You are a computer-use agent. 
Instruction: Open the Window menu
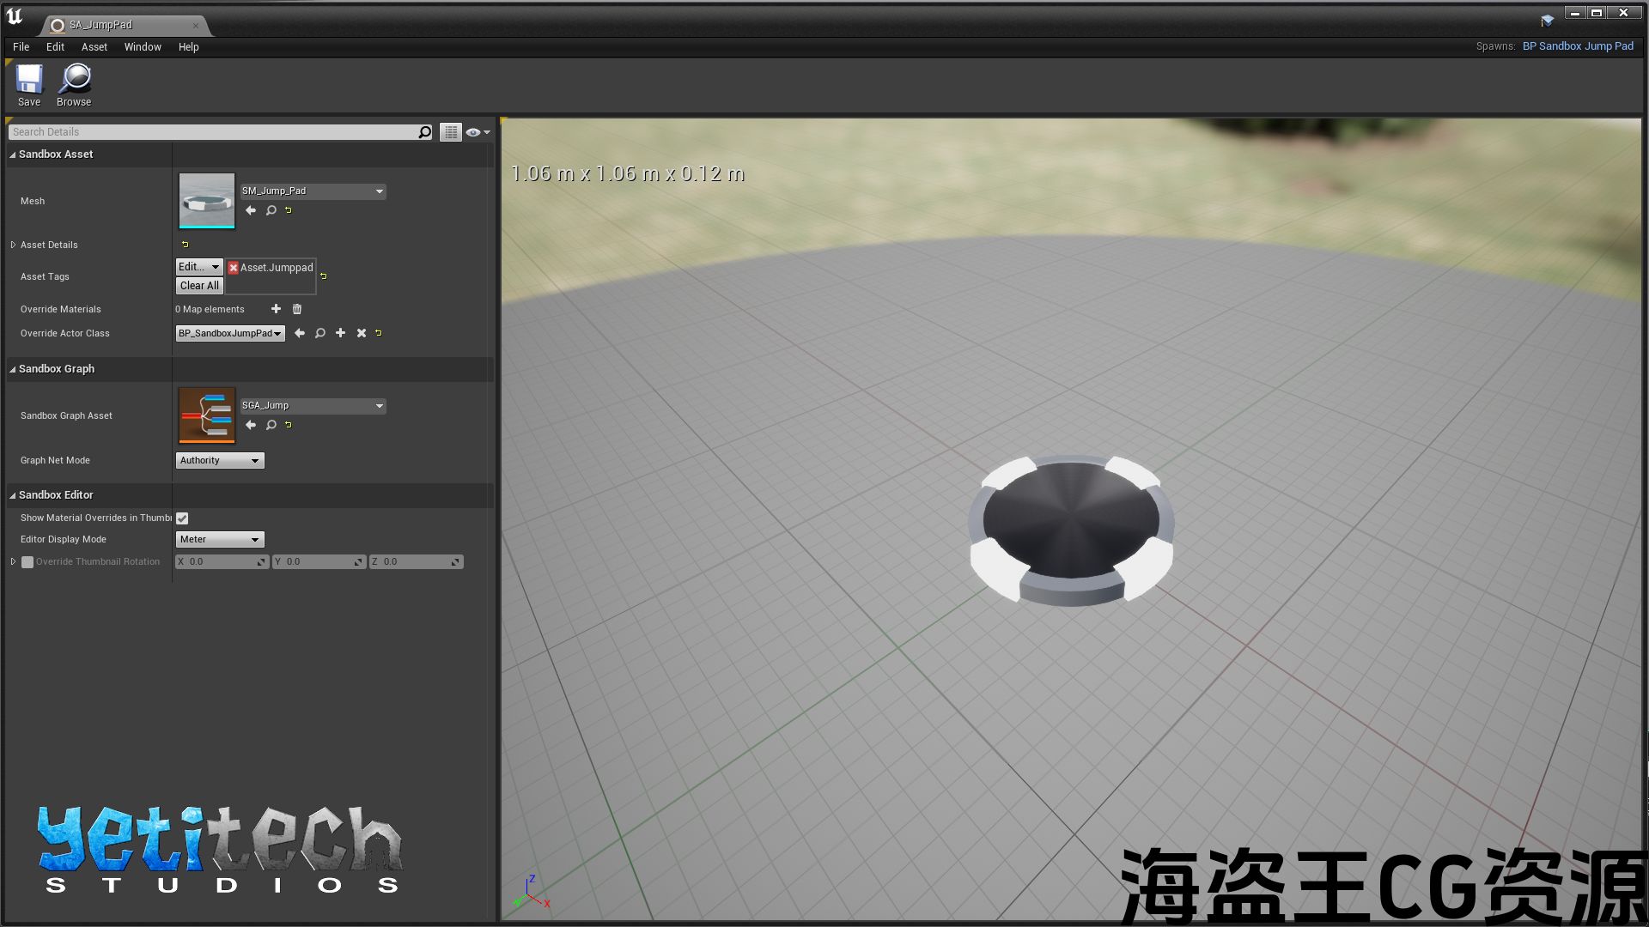(143, 47)
